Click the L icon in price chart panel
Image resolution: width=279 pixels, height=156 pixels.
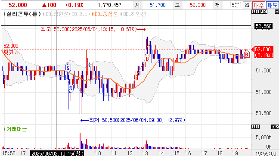click(x=254, y=12)
